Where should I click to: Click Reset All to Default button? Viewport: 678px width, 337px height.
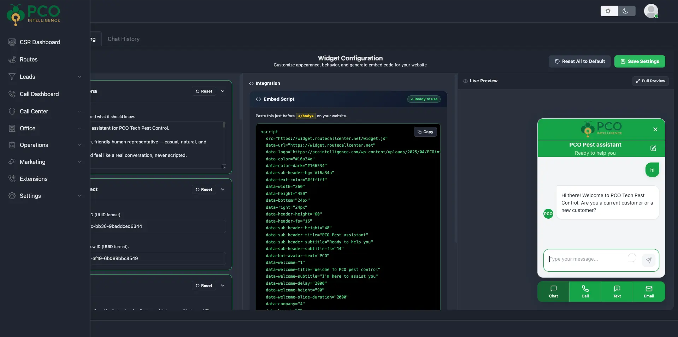pos(579,61)
